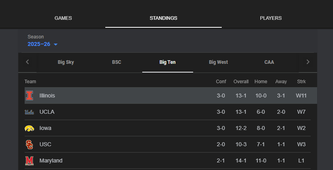Click the UCLA team logo
The image size is (333, 170).
29,112
